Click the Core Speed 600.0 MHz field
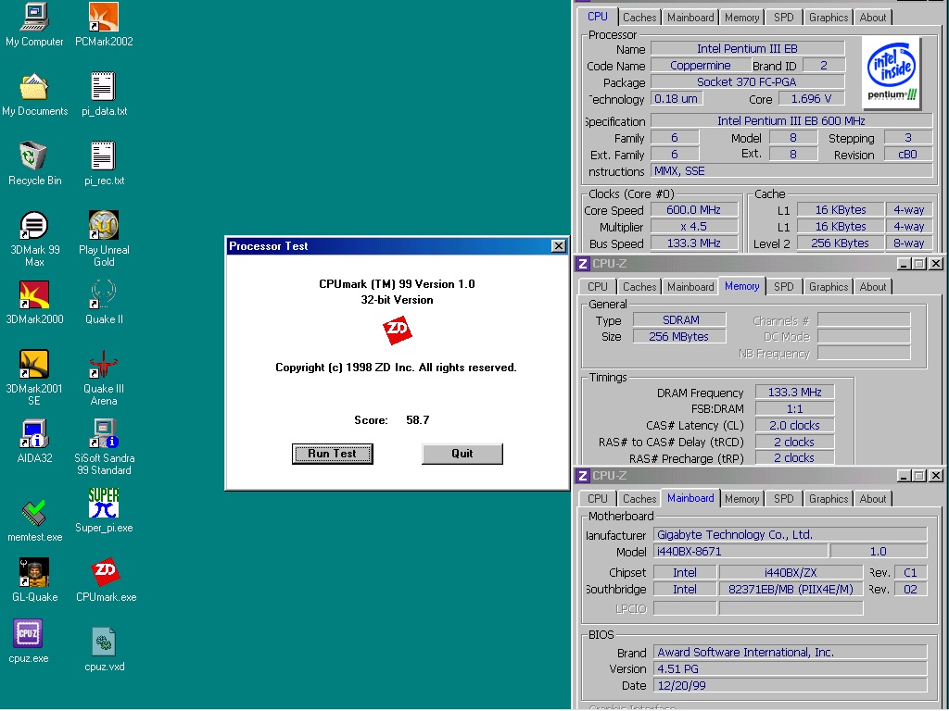The height and width of the screenshot is (711, 949). click(x=693, y=210)
